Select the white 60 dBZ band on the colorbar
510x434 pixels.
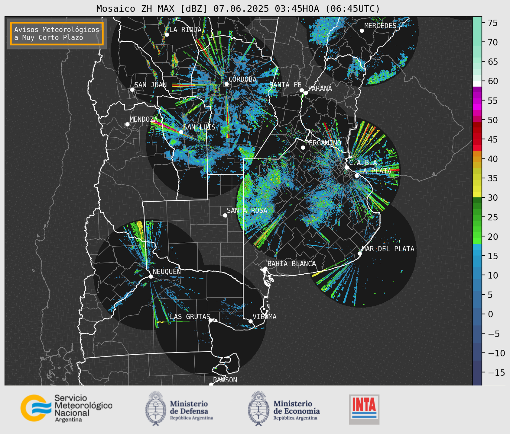pyautogui.click(x=477, y=84)
